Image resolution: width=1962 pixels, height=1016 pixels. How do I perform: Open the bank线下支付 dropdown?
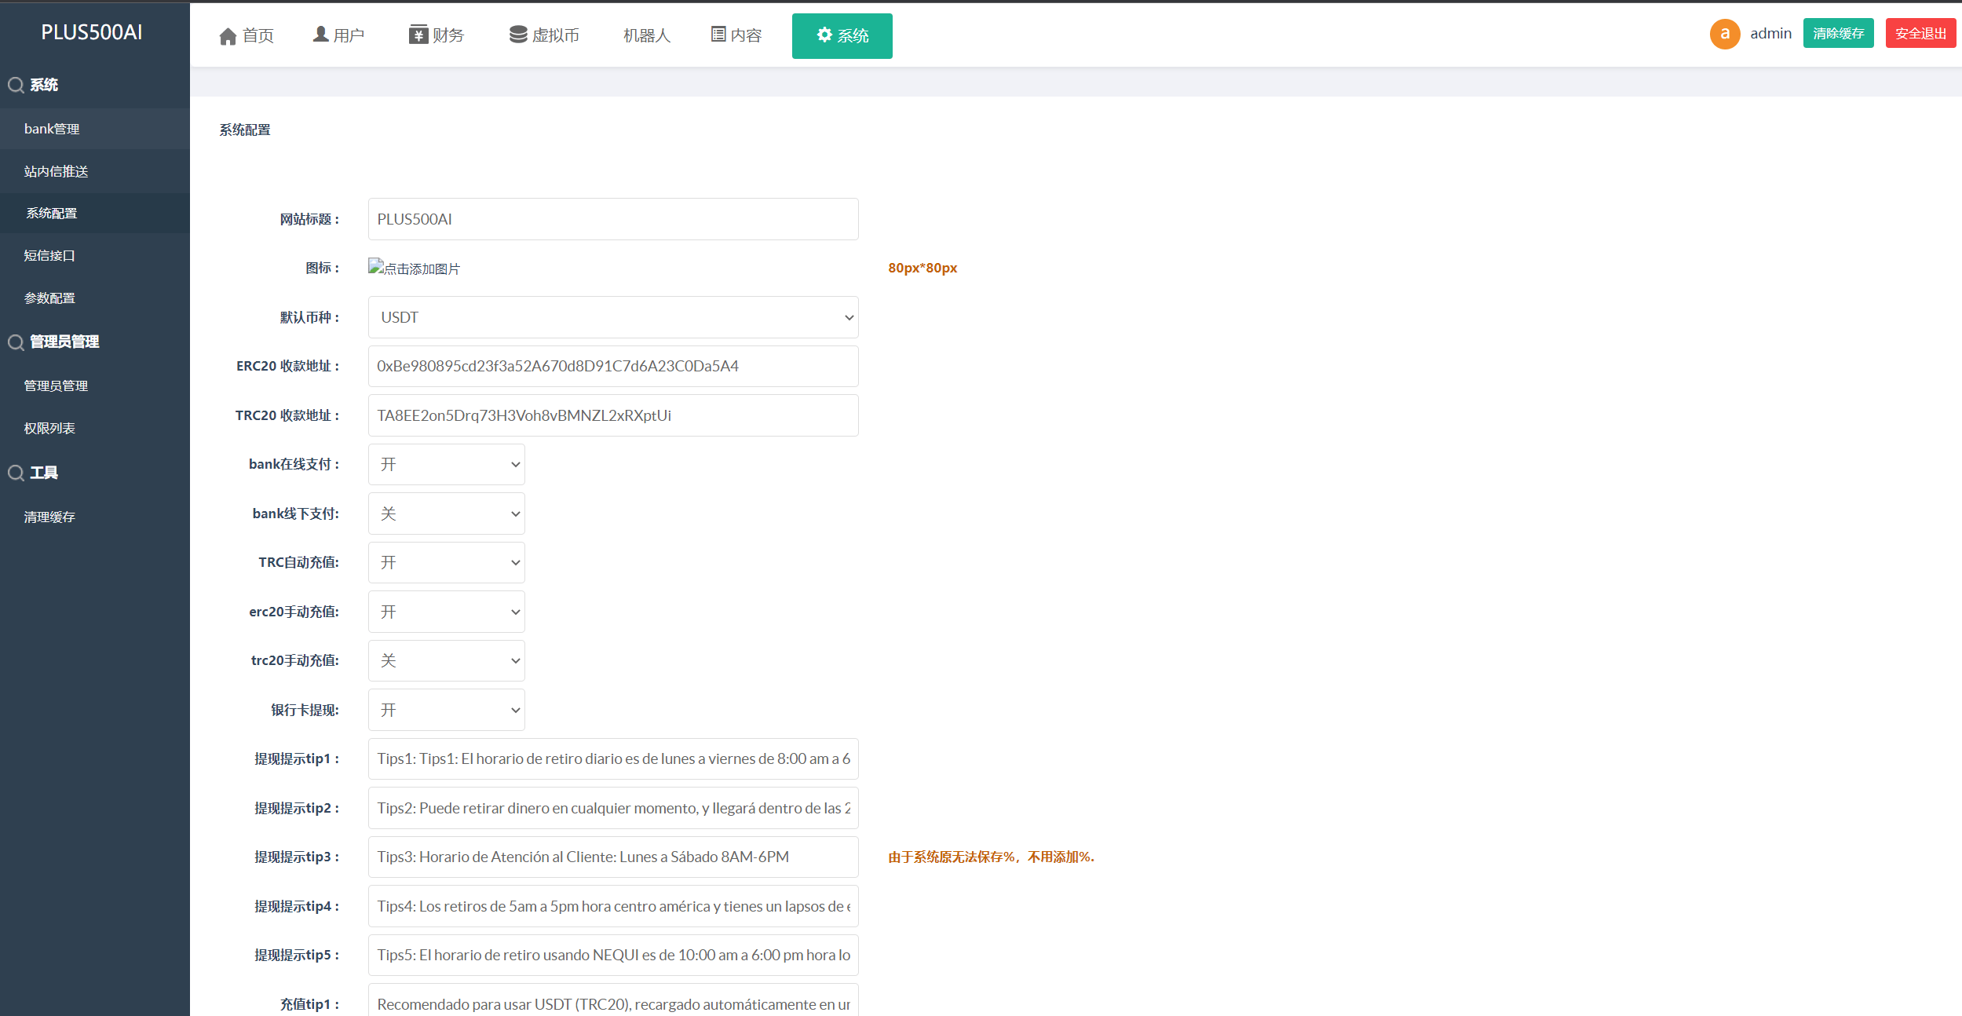tap(446, 513)
